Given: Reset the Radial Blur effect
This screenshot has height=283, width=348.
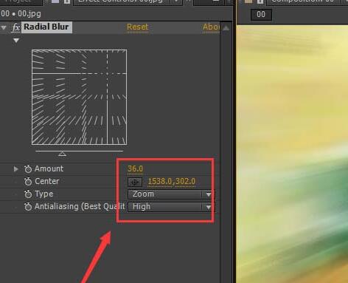Looking at the screenshot, I should (137, 27).
